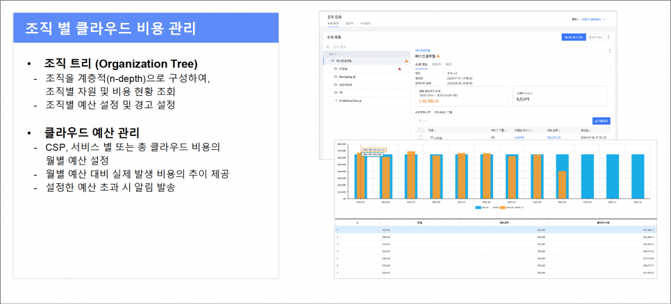671x304 pixels.
Task: Open the 담당자 tab beside 상세 정보
Action: [x=436, y=64]
